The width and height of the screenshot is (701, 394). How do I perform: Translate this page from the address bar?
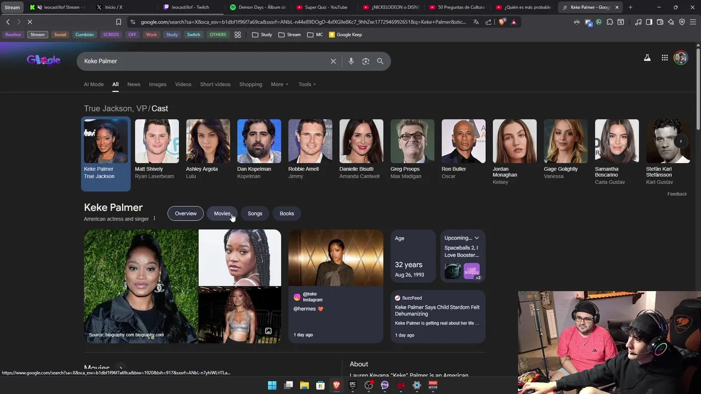[x=476, y=22]
